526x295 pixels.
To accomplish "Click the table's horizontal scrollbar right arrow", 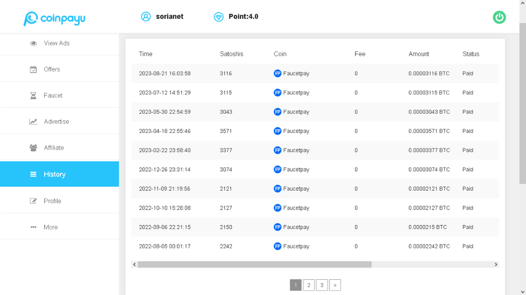I will (x=495, y=265).
